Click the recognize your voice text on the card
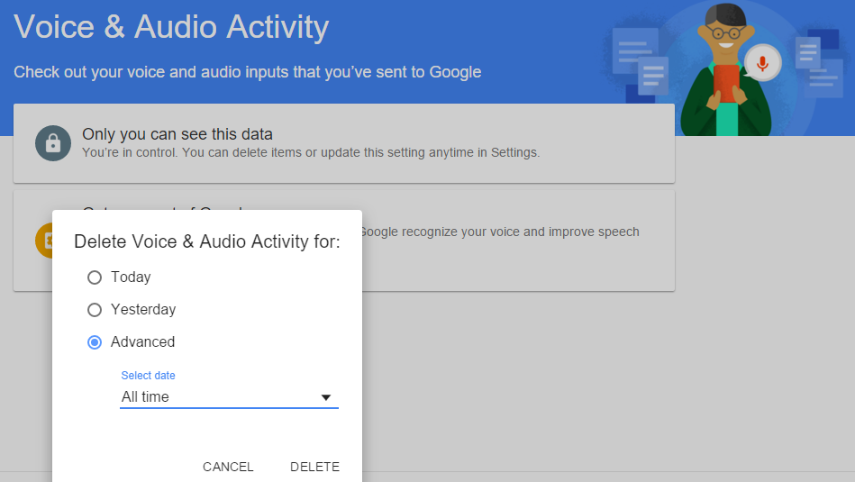855x482 pixels. [499, 232]
